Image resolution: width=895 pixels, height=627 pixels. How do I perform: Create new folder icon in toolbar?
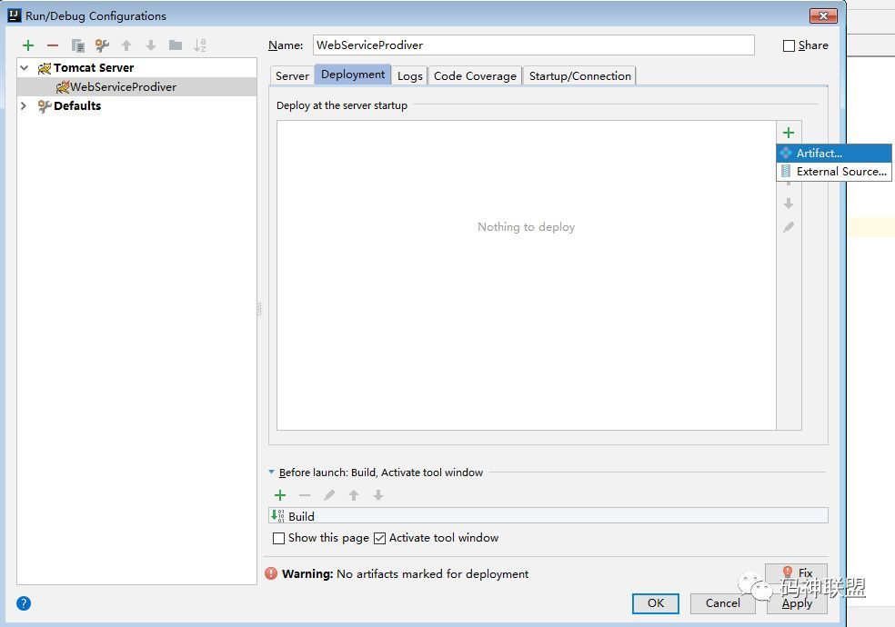(x=176, y=45)
